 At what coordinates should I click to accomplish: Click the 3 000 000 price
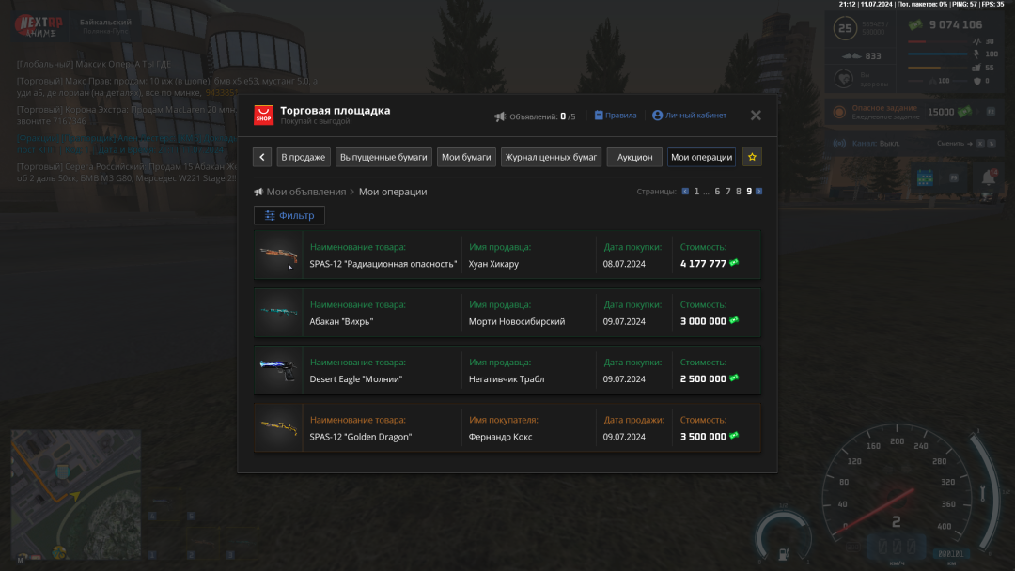pos(703,321)
